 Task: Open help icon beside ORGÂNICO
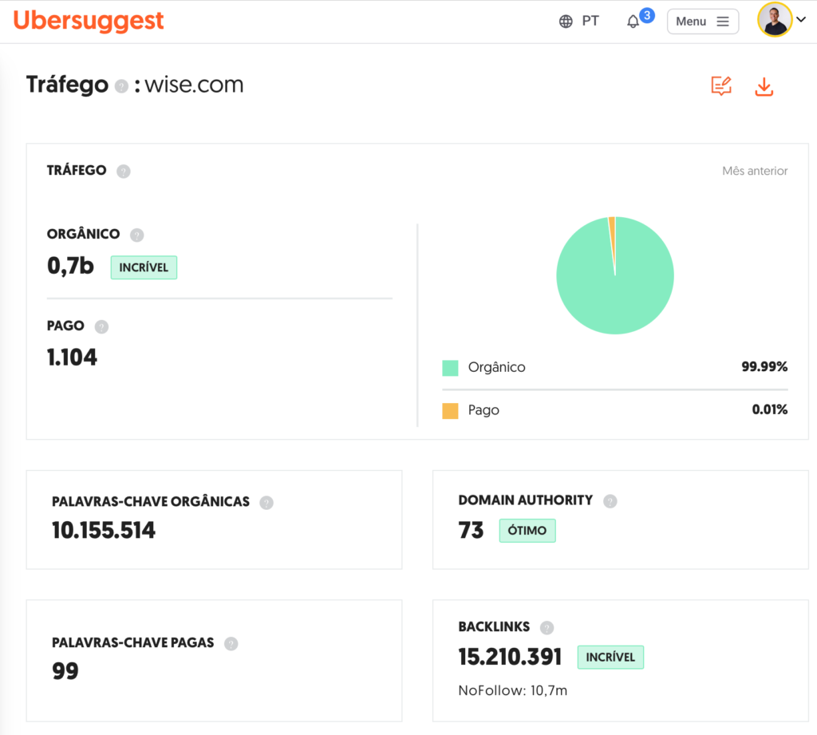click(137, 235)
